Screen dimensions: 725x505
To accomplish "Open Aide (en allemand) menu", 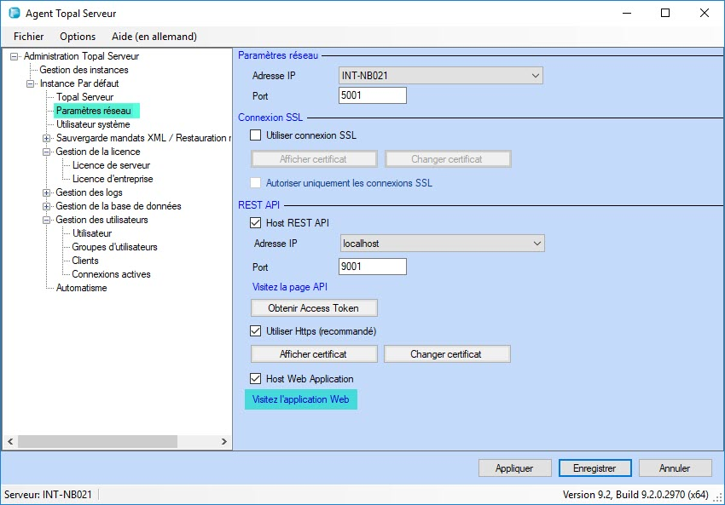I will pos(154,37).
